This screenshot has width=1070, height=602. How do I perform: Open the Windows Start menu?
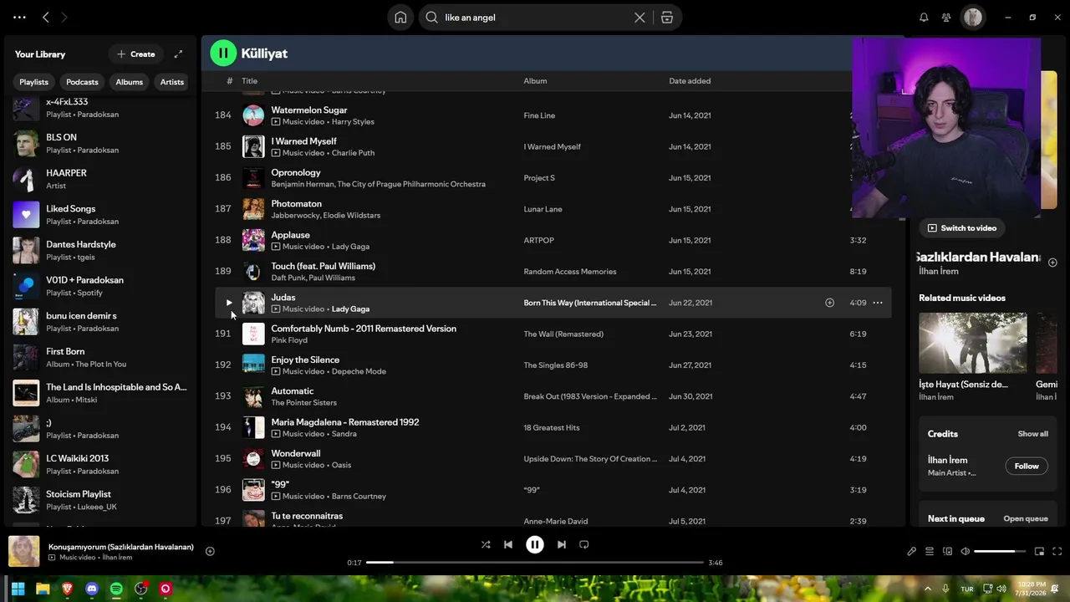click(18, 589)
